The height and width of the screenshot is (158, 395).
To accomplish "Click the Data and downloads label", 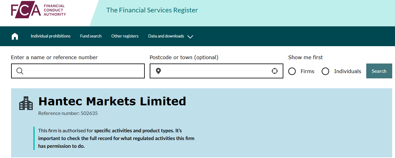I will tap(166, 36).
